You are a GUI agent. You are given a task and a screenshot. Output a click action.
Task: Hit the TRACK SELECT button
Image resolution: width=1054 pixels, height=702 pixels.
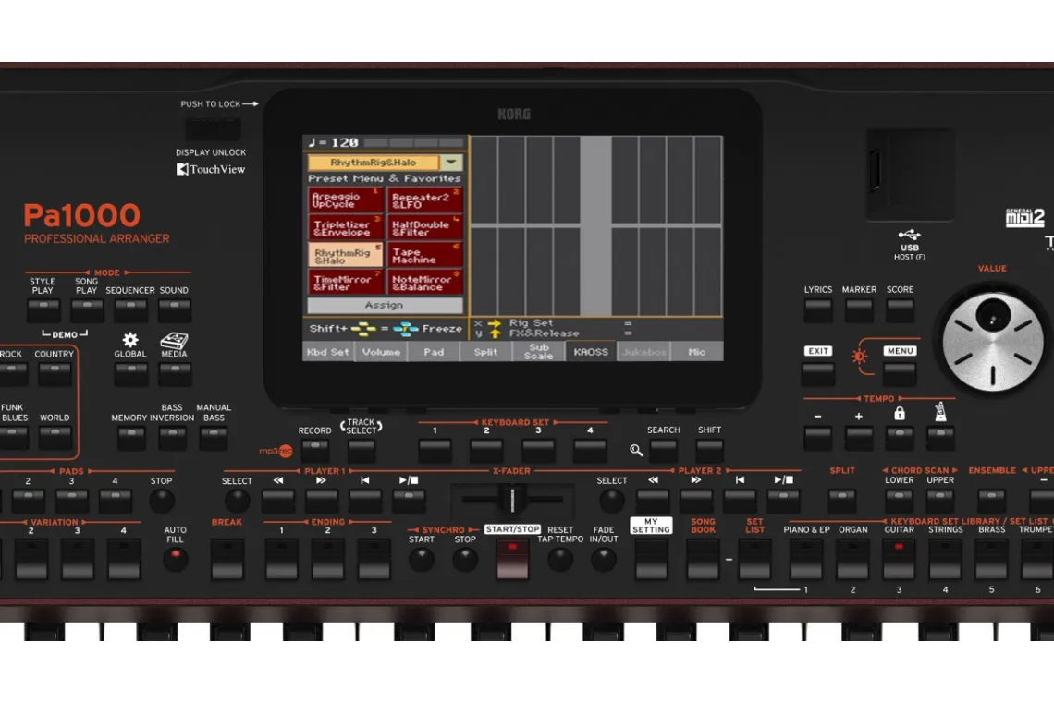(361, 450)
